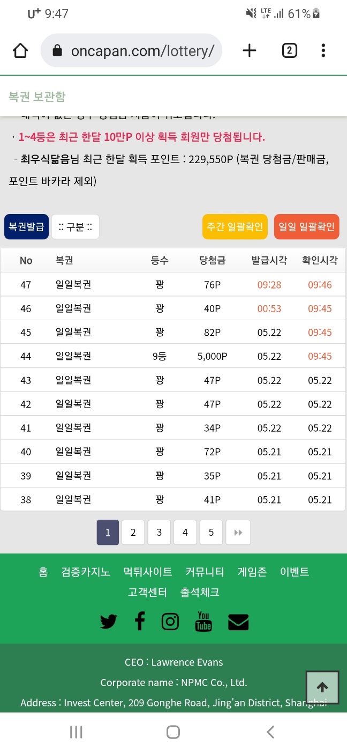This screenshot has width=347, height=753.
Task: Tap the lock icon in address bar
Action: [57, 50]
